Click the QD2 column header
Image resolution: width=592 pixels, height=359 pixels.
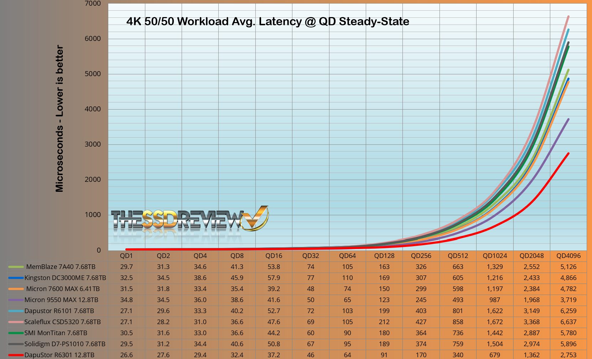point(163,255)
